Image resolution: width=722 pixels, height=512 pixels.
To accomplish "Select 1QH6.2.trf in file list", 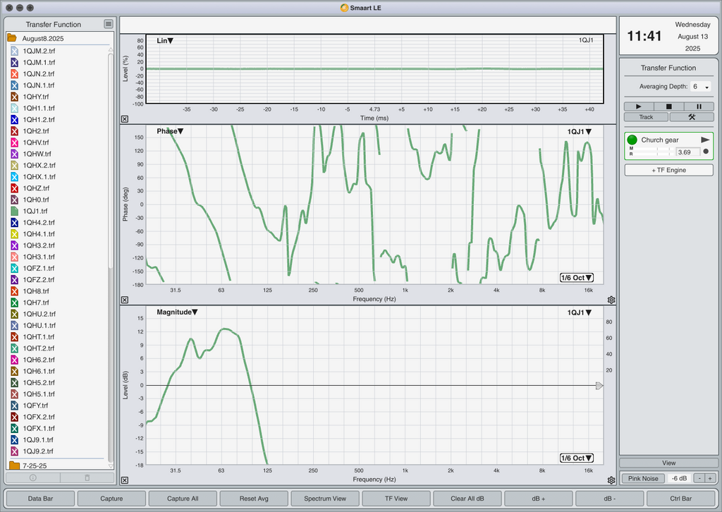I will point(39,360).
